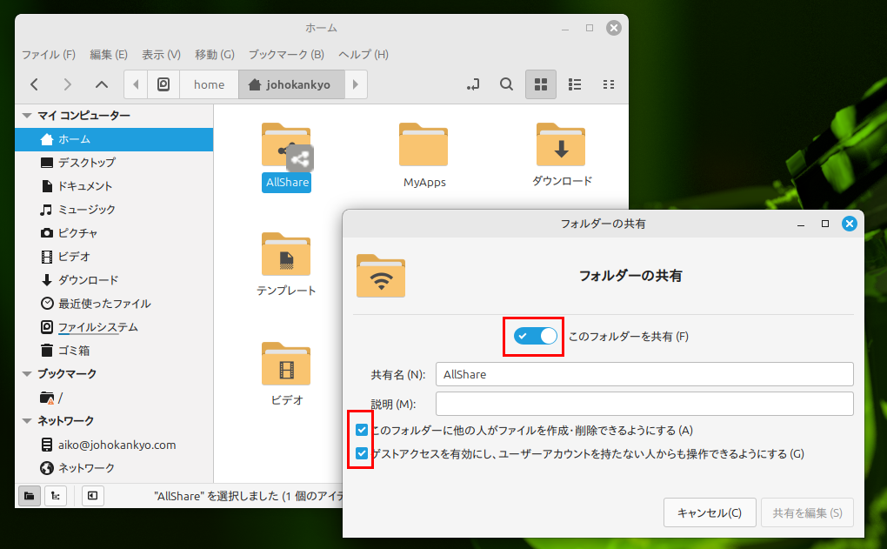Open the AllShare shared folder icon
887x549 pixels.
click(286, 146)
